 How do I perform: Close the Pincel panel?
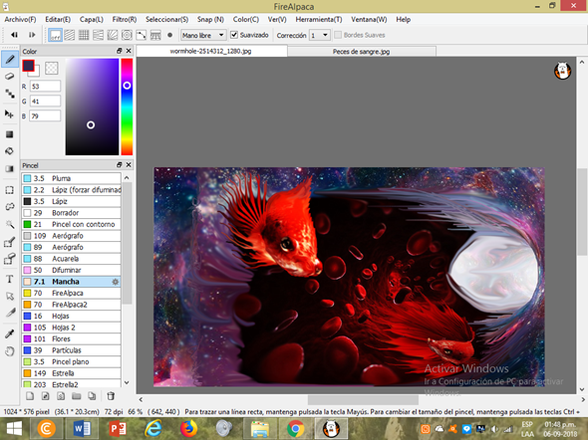129,165
